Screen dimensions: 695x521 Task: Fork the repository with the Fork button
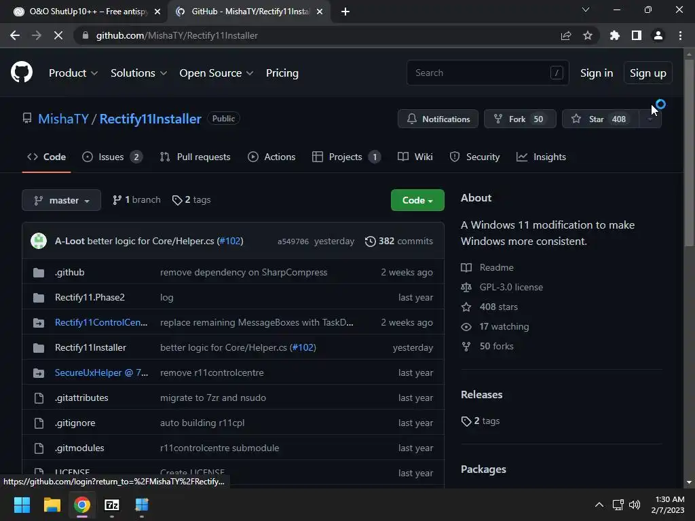[520, 119]
